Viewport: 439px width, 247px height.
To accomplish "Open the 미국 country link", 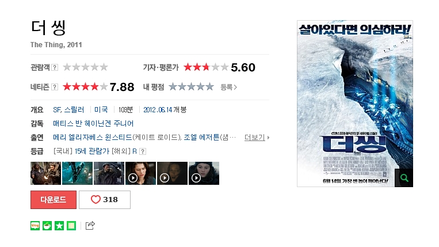I will pos(101,110).
